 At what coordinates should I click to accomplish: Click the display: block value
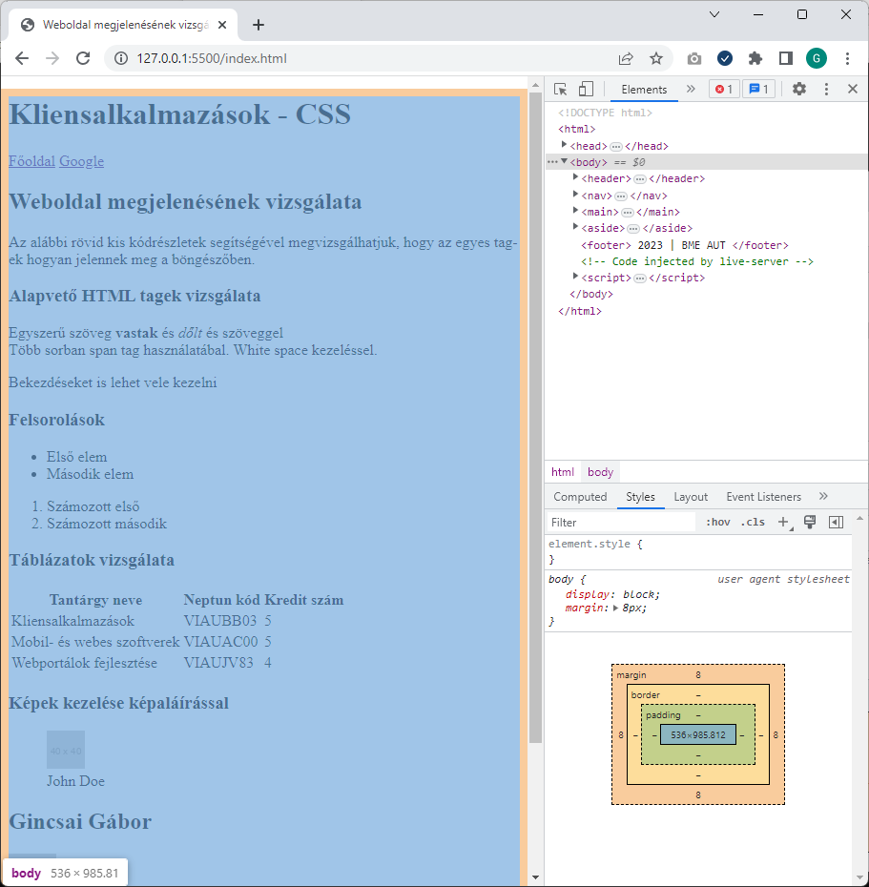[639, 594]
